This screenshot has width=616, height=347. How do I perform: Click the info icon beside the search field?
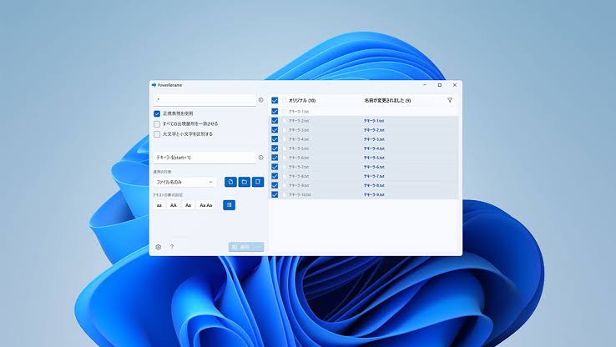click(x=261, y=100)
